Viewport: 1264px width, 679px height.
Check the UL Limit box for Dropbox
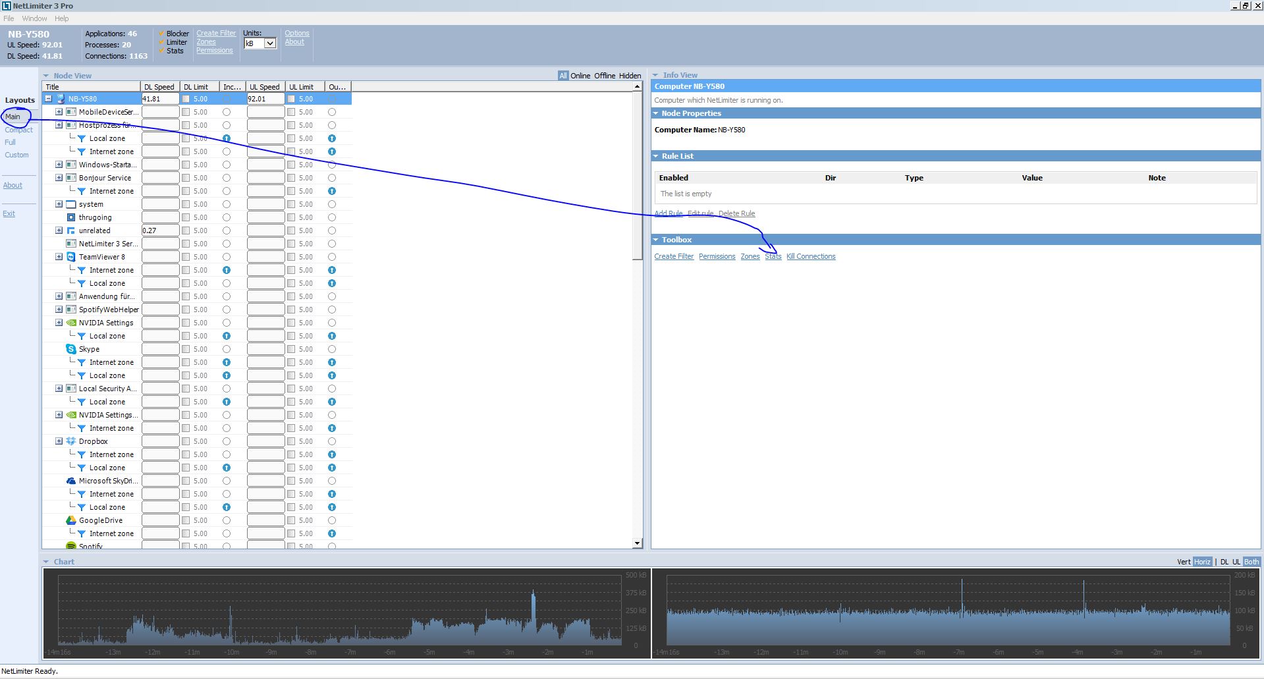click(291, 441)
